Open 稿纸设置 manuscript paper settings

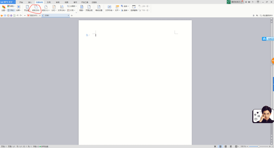99,7
